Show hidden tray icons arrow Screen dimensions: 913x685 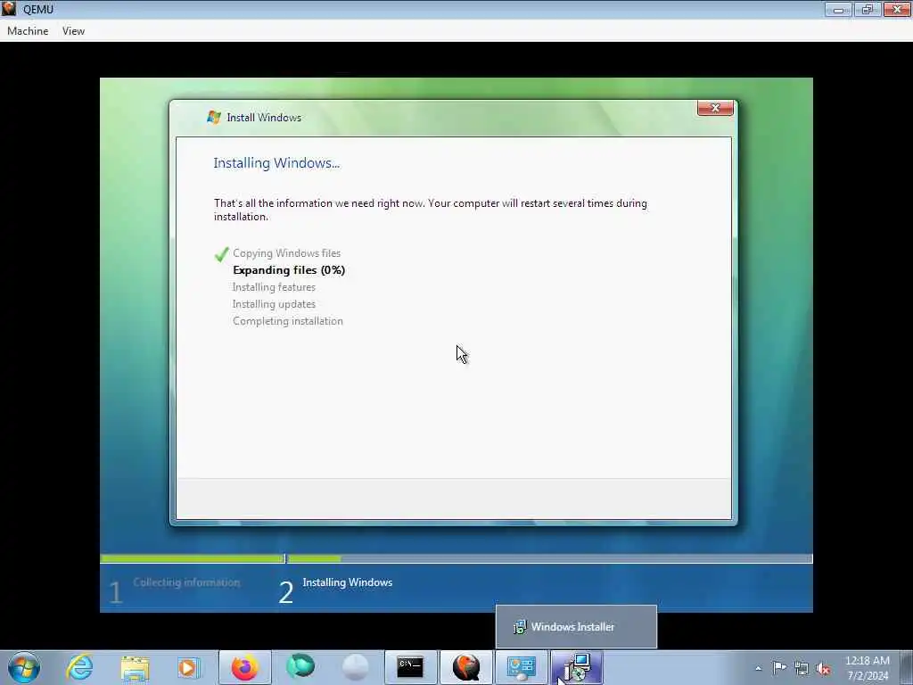[758, 668]
